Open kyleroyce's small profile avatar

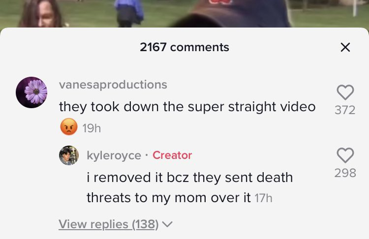(x=69, y=155)
